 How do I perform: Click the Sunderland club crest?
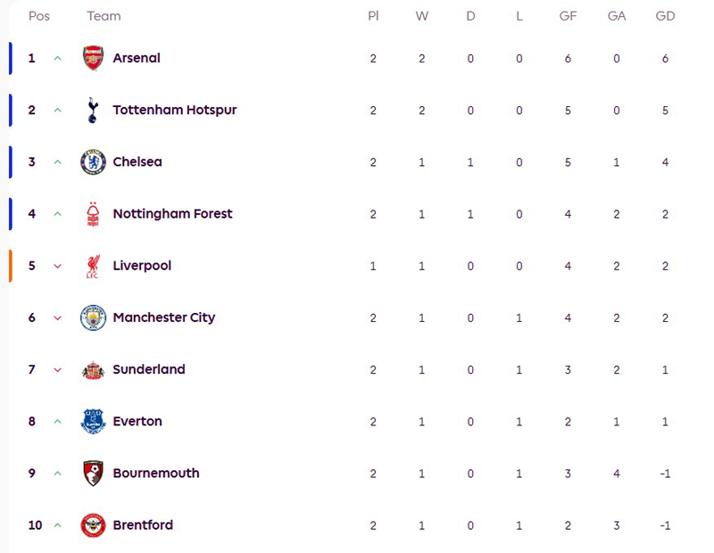click(x=93, y=369)
